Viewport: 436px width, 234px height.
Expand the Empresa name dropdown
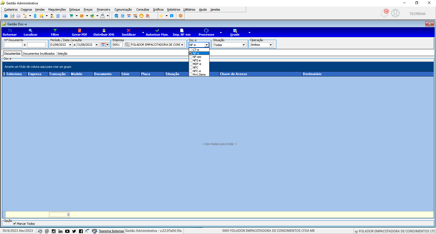pyautogui.click(x=182, y=45)
